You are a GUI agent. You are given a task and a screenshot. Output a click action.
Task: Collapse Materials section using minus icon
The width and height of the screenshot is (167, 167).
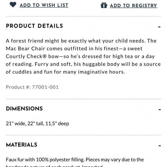pyautogui.click(x=160, y=146)
